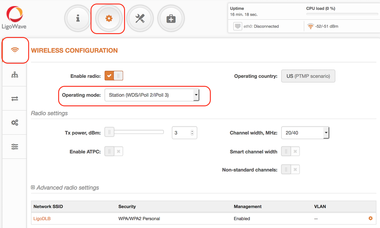380x228 pixels.
Task: Select the wrench Tools icon
Action: (140, 18)
